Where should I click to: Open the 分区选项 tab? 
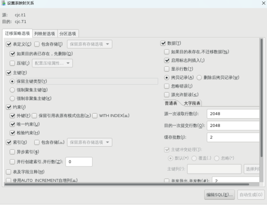pyautogui.click(x=68, y=34)
